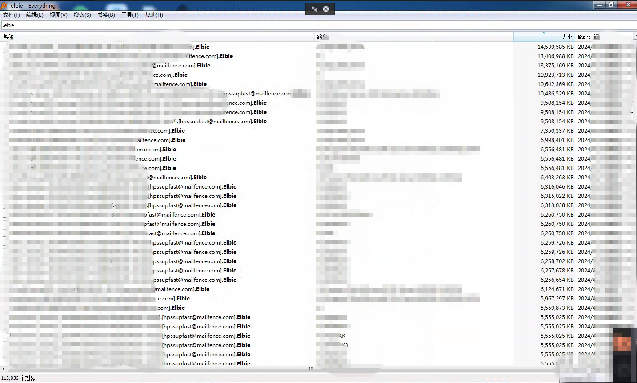The width and height of the screenshot is (637, 383).
Task: Focus the search box containing .elbie
Action: tap(318, 25)
